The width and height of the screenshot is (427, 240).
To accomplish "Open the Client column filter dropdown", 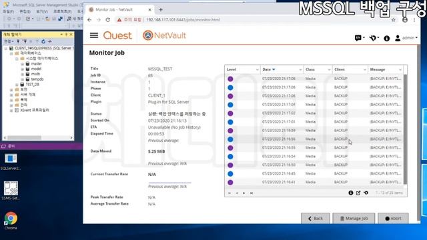I will coord(365,69).
